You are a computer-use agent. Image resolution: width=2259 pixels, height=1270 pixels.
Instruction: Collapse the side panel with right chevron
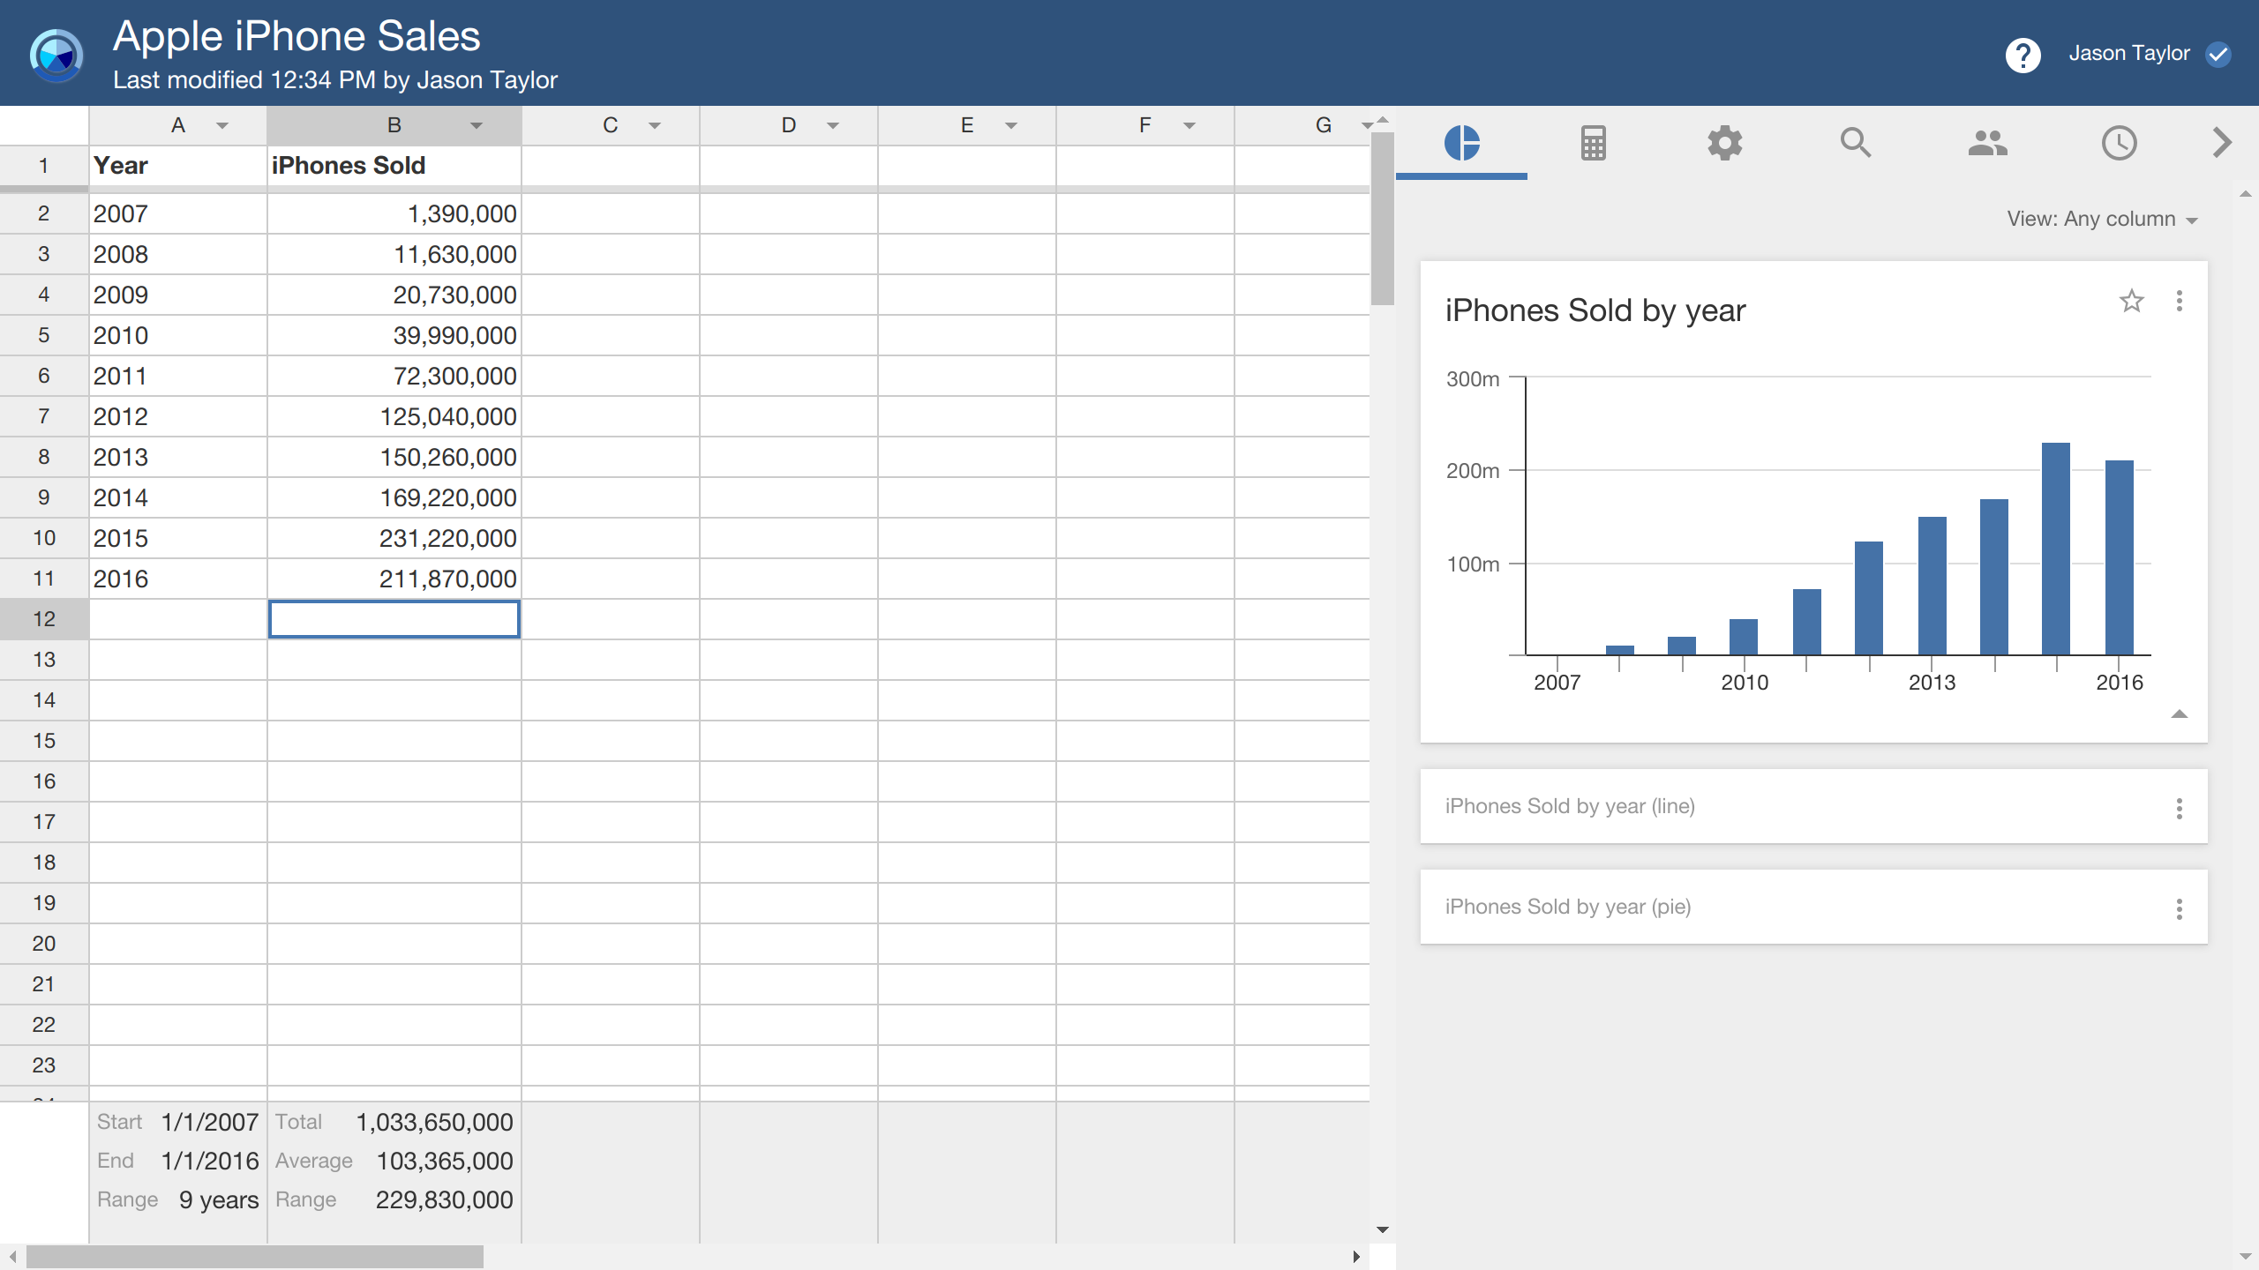2222,143
